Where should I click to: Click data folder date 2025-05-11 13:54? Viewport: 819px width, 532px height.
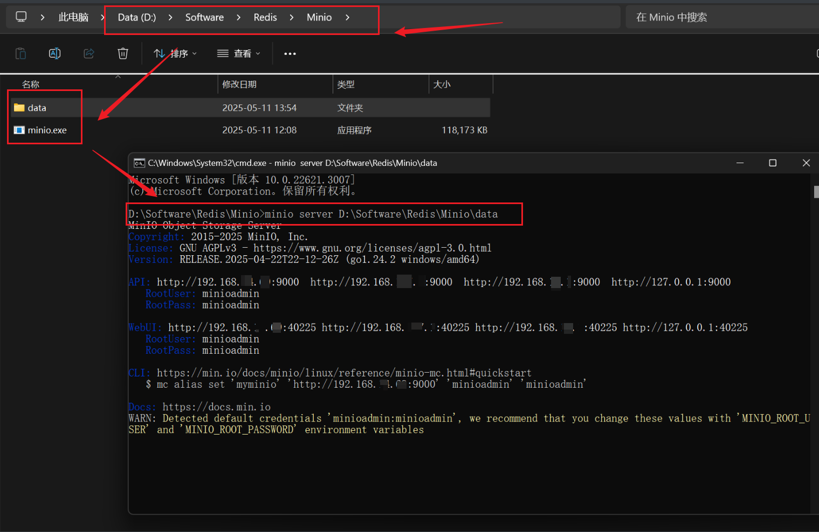coord(259,108)
